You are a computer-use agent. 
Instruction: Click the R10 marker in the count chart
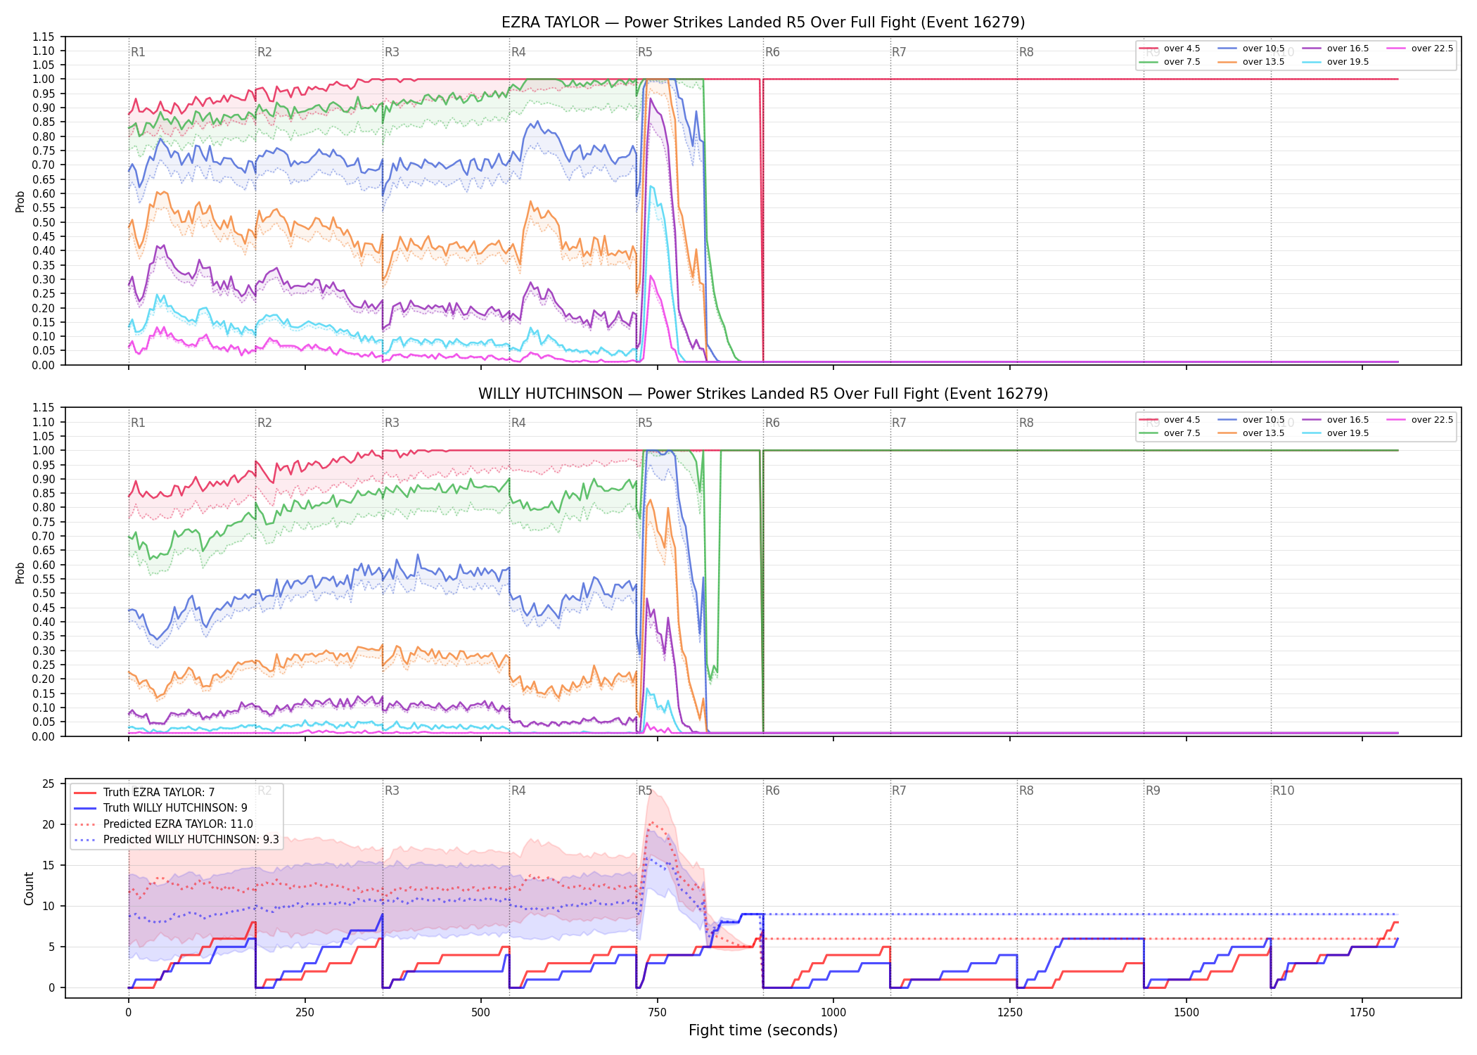(1283, 791)
